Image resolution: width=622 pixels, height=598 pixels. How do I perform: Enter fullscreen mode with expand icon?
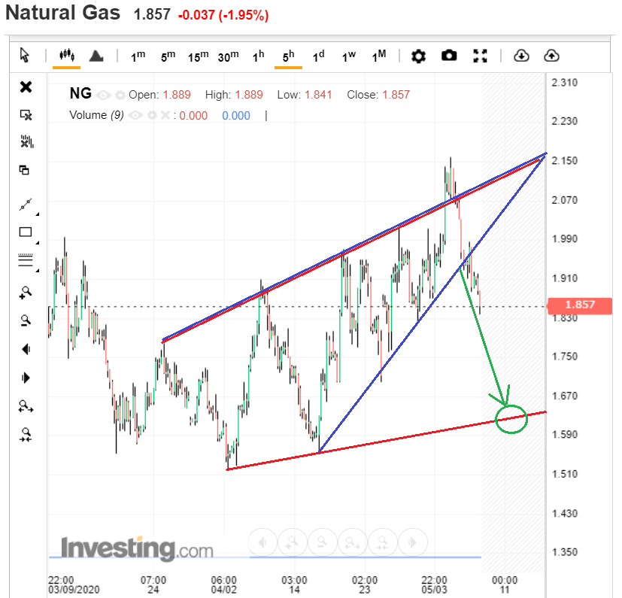480,56
